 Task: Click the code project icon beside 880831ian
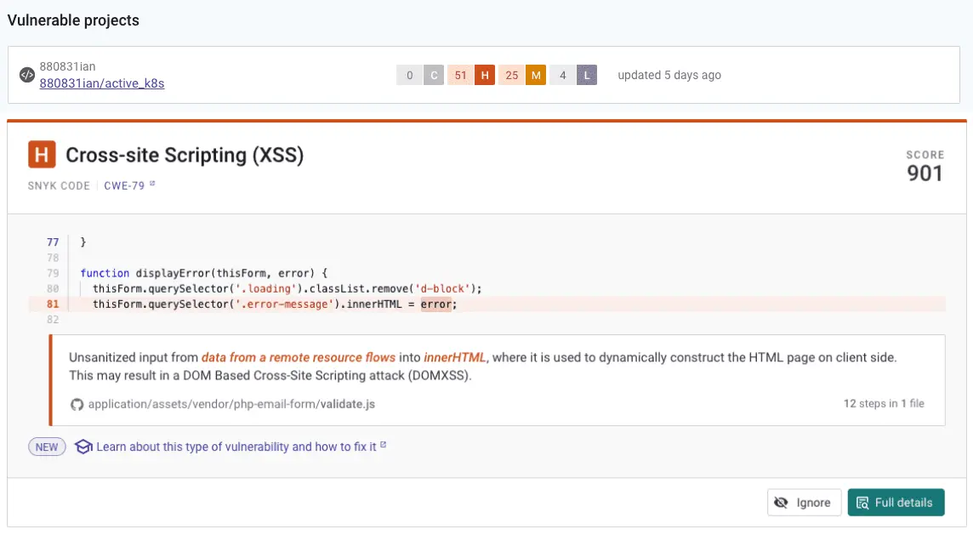[27, 75]
